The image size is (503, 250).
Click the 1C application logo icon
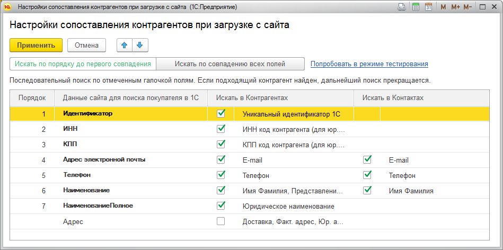7,7
